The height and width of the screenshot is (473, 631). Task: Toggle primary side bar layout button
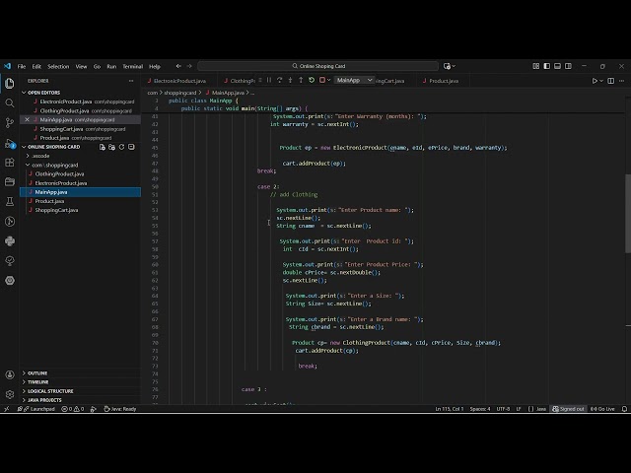(x=546, y=66)
